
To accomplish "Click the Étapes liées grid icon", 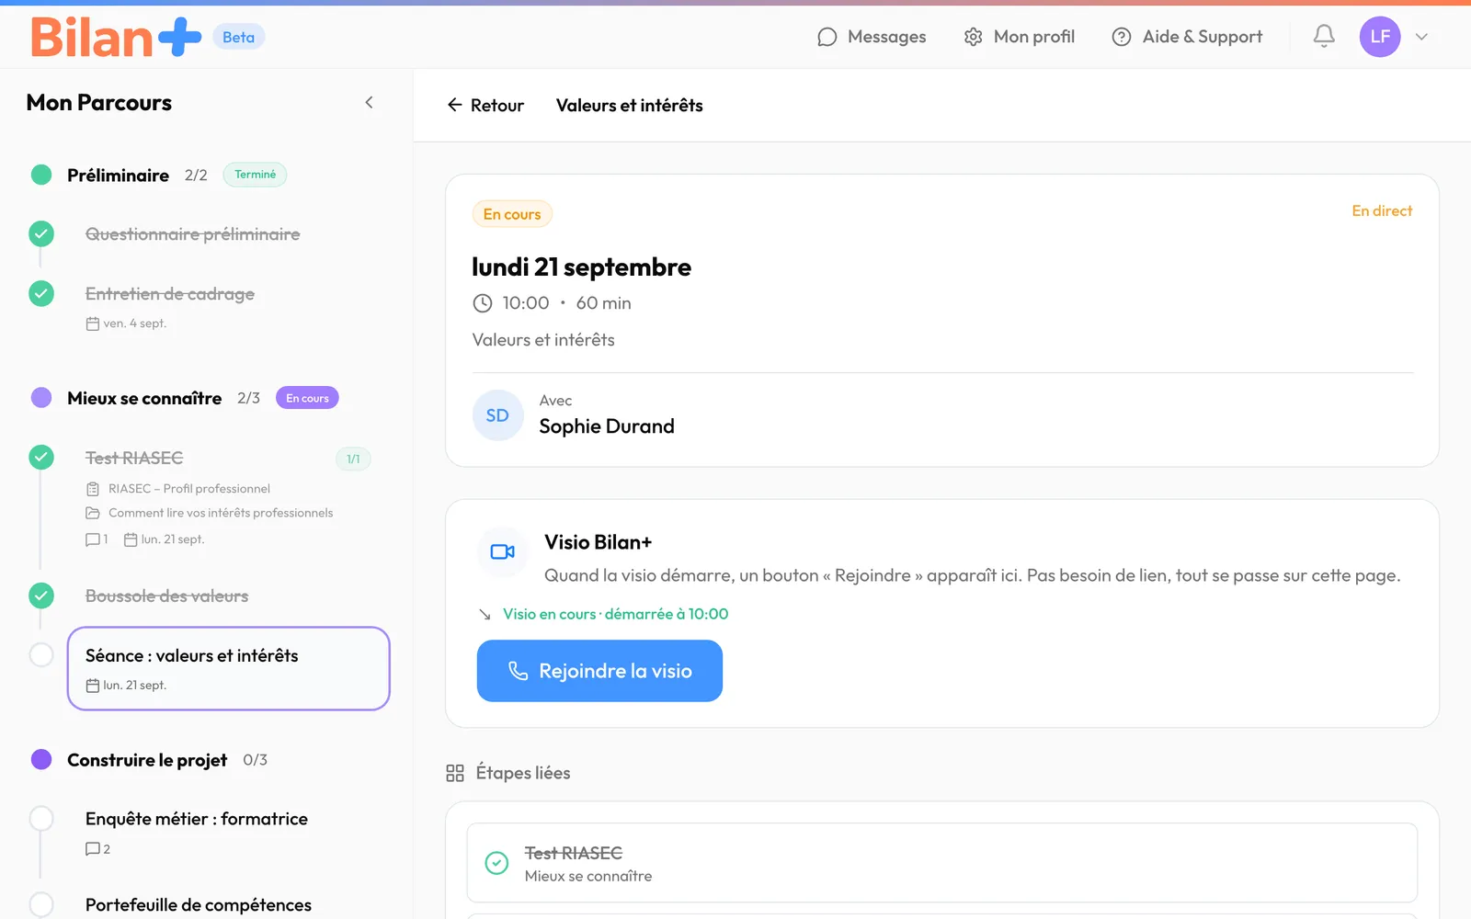I will click(455, 773).
